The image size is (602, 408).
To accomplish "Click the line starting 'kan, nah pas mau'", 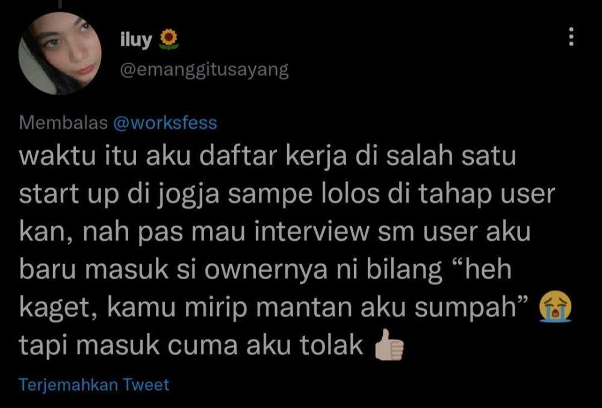I will coord(275,233).
